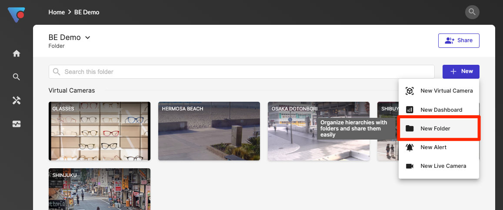The image size is (503, 210).
Task: Open Home from the sidebar house icon
Action: 17,53
